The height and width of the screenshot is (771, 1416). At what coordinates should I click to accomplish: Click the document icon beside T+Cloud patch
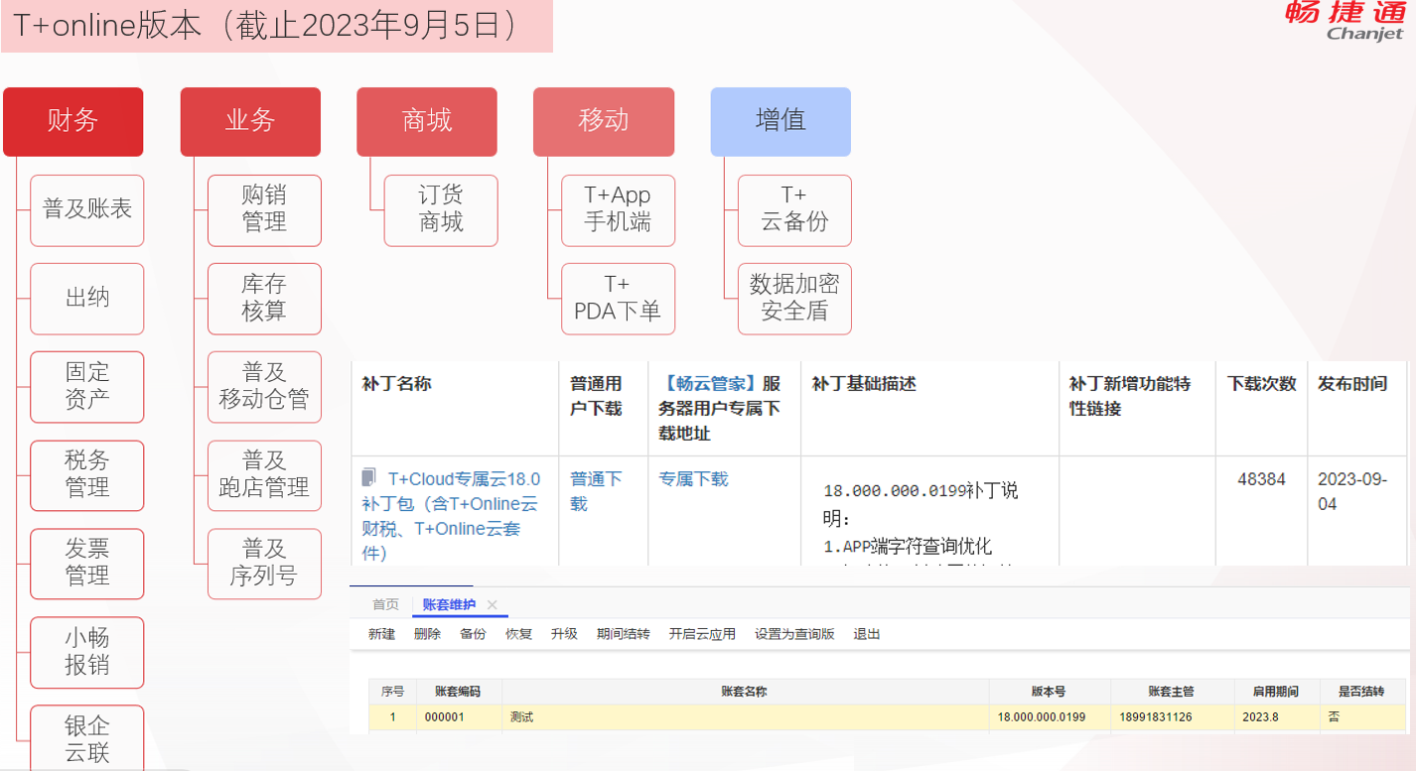(369, 478)
